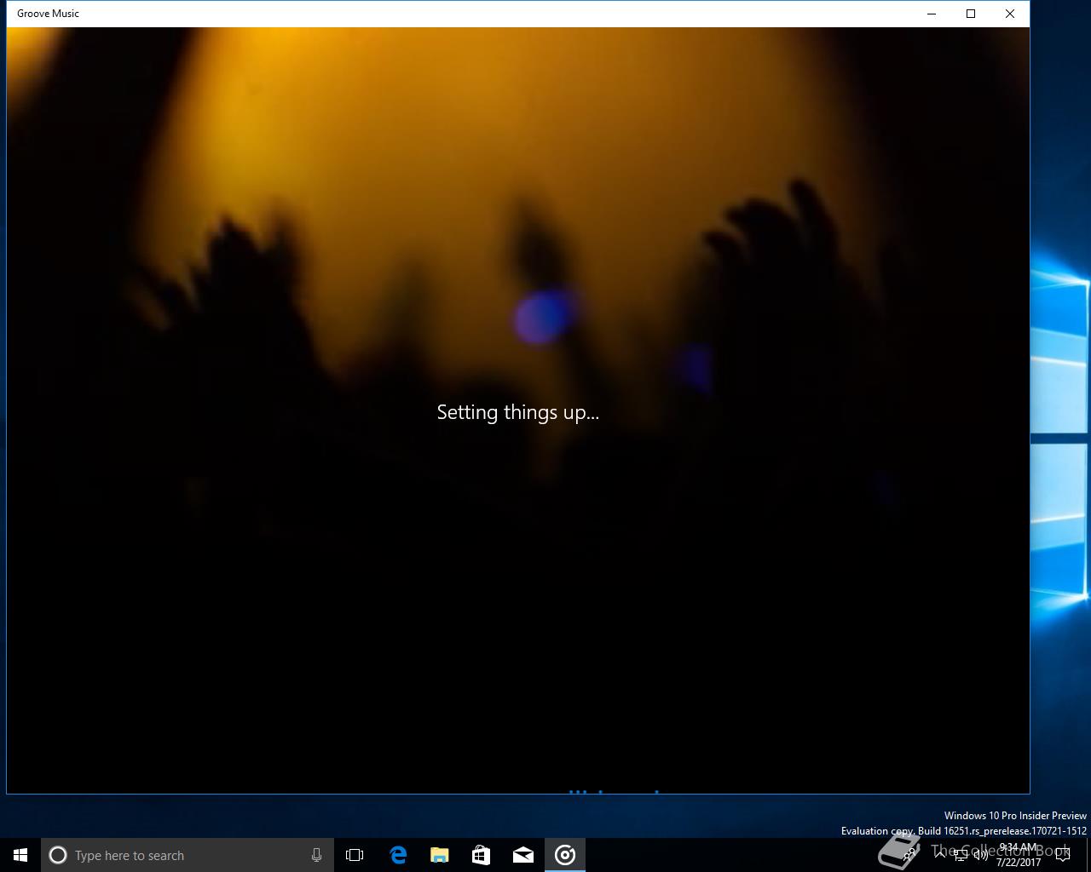This screenshot has height=872, width=1091.
Task: Type here to search box
Action: pyautogui.click(x=188, y=855)
